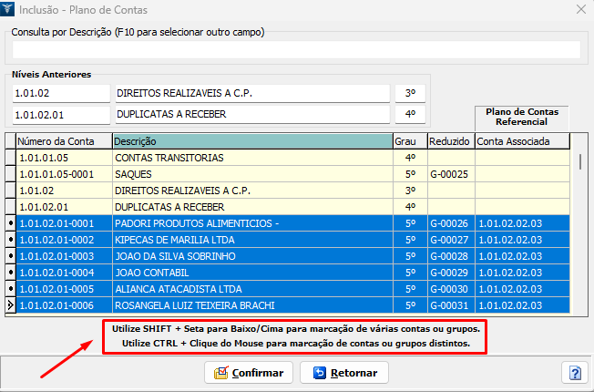The width and height of the screenshot is (594, 392).
Task: Click the Grau column header
Action: pyautogui.click(x=408, y=141)
